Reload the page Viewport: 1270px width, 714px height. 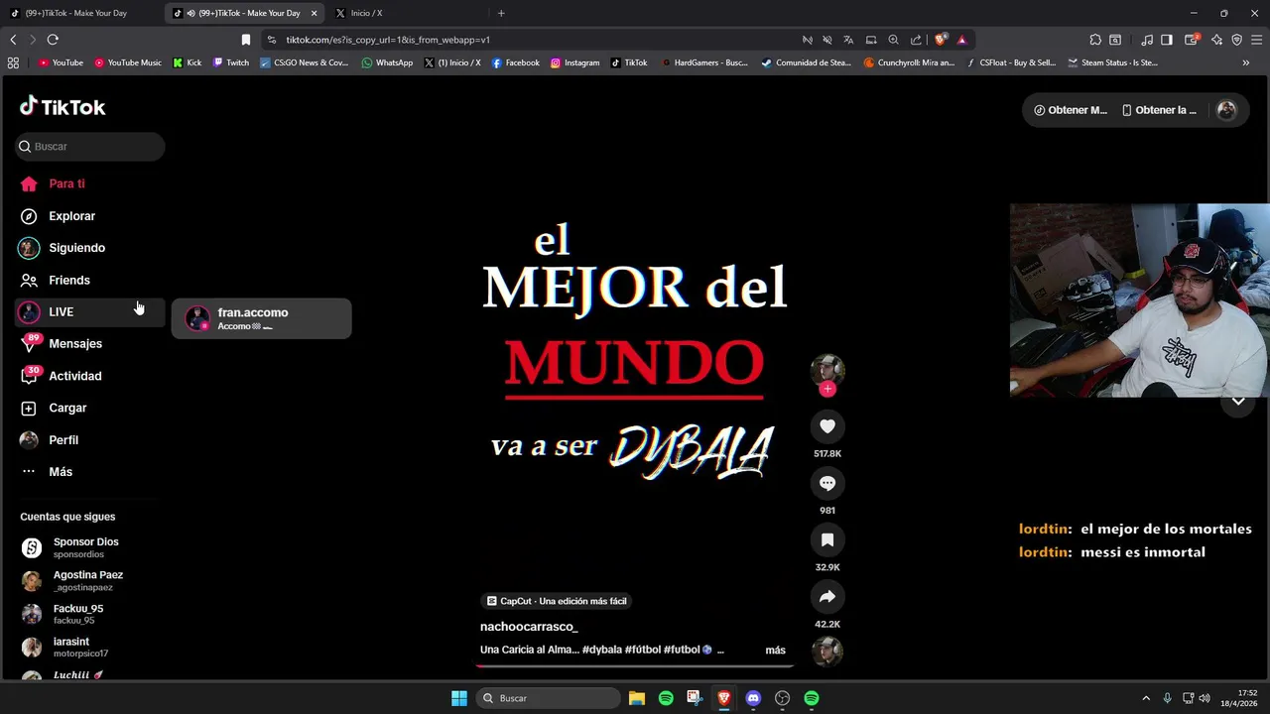tap(53, 40)
